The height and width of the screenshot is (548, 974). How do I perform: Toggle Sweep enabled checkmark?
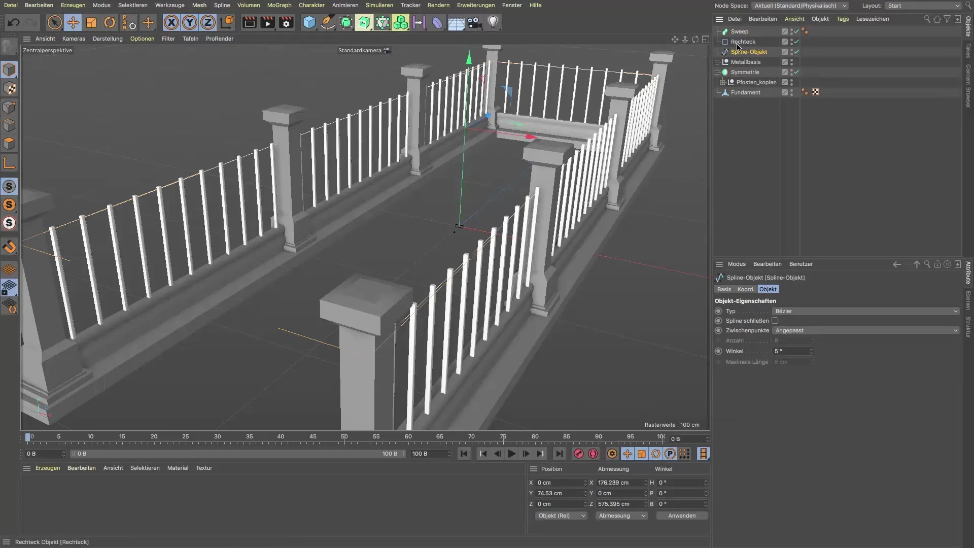click(x=797, y=31)
